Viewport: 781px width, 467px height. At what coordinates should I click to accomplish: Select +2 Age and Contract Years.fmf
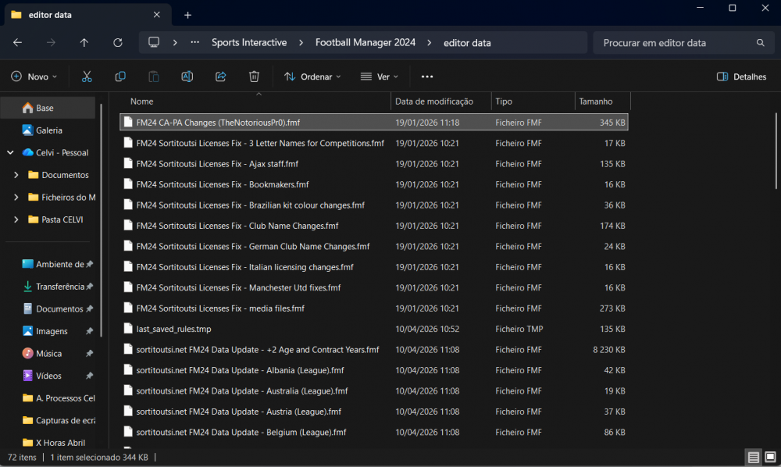coord(374,350)
